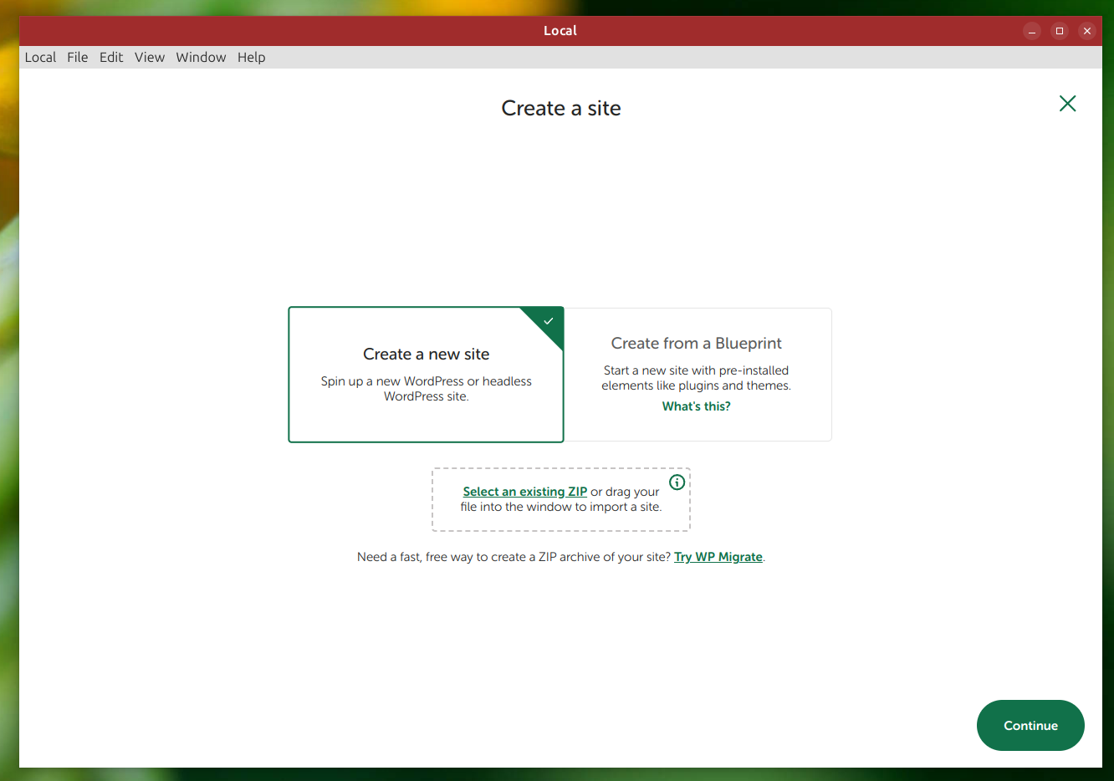Close the Create a site dialog

tap(1067, 104)
